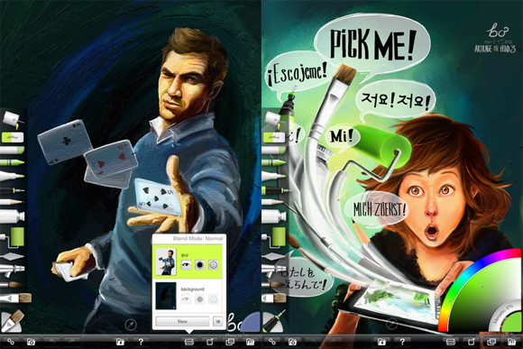The height and width of the screenshot is (349, 523).
Task: Open Help question mark in left bottom bar
Action: 141,342
